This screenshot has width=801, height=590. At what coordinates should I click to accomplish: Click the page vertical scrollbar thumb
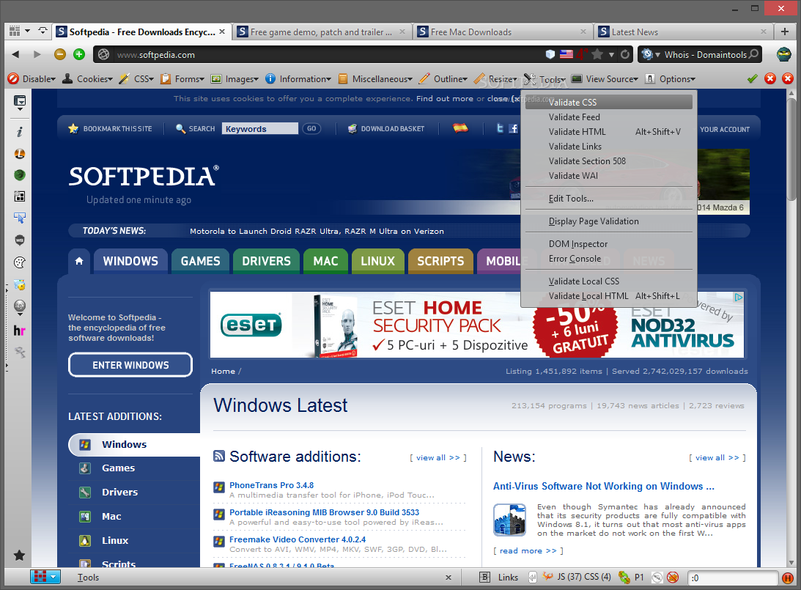click(791, 148)
